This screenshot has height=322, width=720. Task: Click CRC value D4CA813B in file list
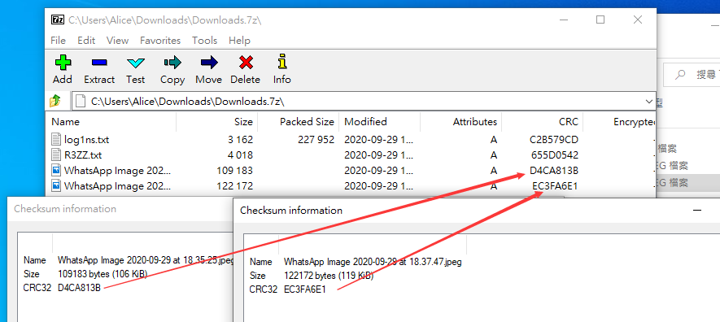coord(553,171)
